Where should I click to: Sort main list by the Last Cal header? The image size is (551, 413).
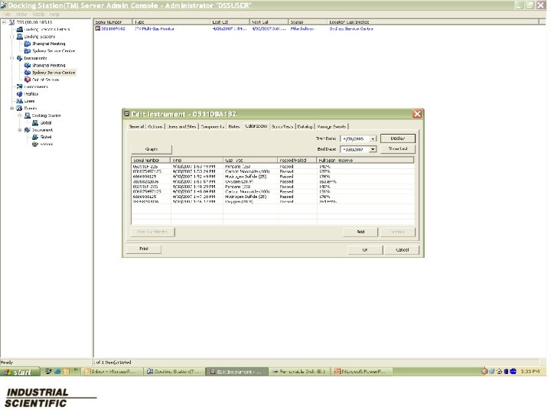pyautogui.click(x=230, y=21)
